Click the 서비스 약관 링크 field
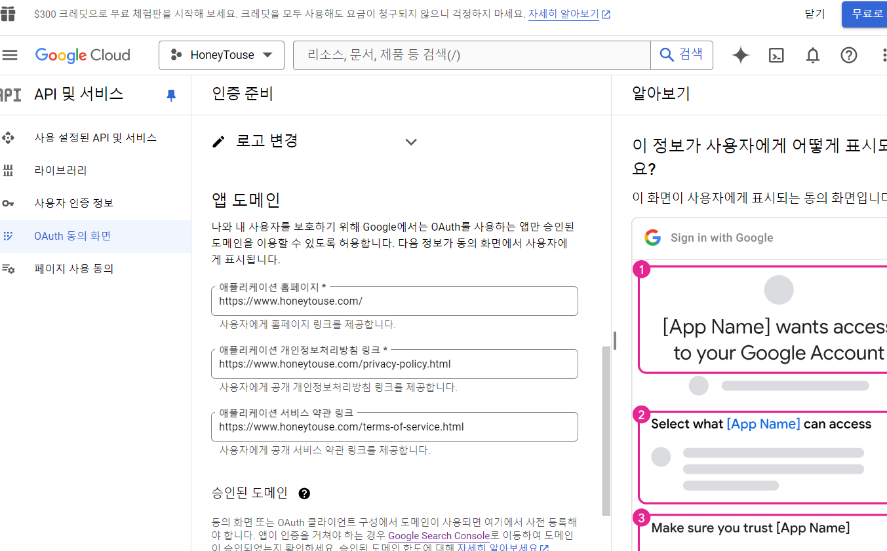 tap(395, 427)
